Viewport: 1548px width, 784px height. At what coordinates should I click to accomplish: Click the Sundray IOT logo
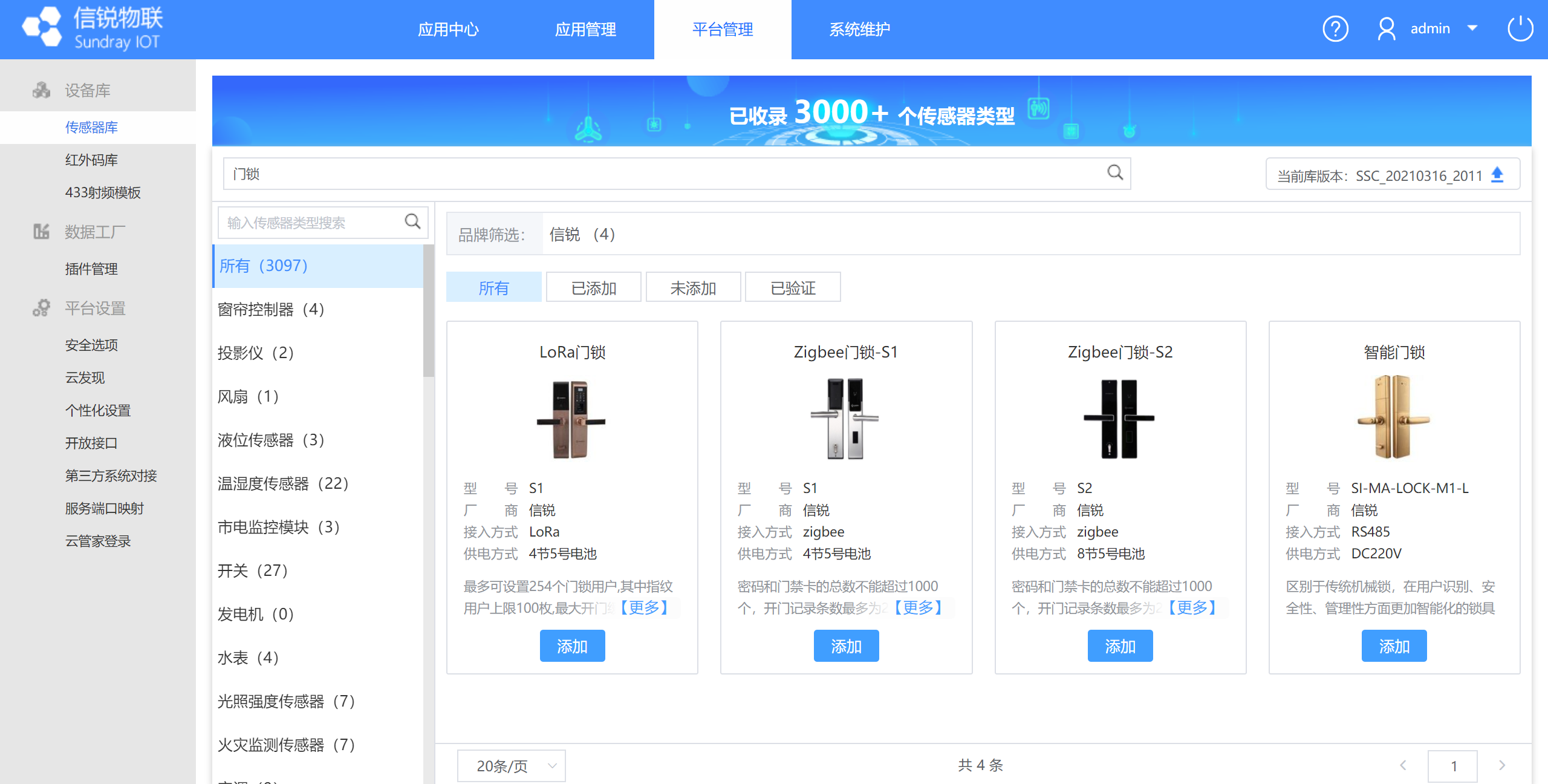coord(92,28)
